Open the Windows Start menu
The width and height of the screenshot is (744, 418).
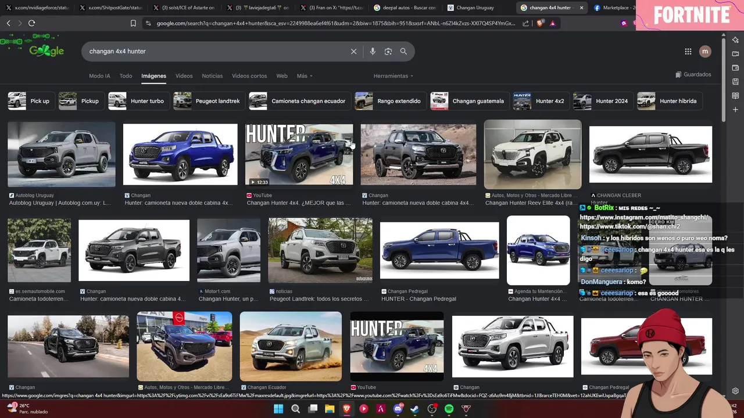(278, 409)
